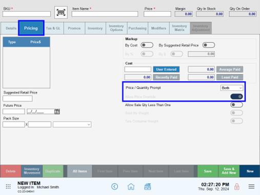
Task: Open the hamburger menu icon
Action: pos(251,186)
